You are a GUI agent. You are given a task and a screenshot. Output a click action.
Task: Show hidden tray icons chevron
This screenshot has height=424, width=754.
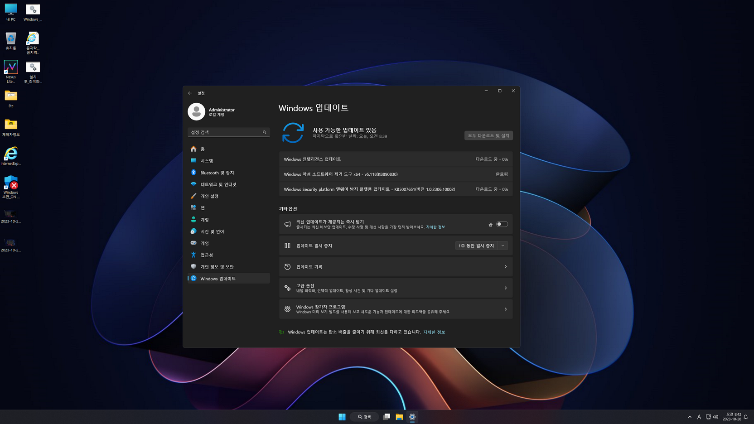tap(690, 417)
